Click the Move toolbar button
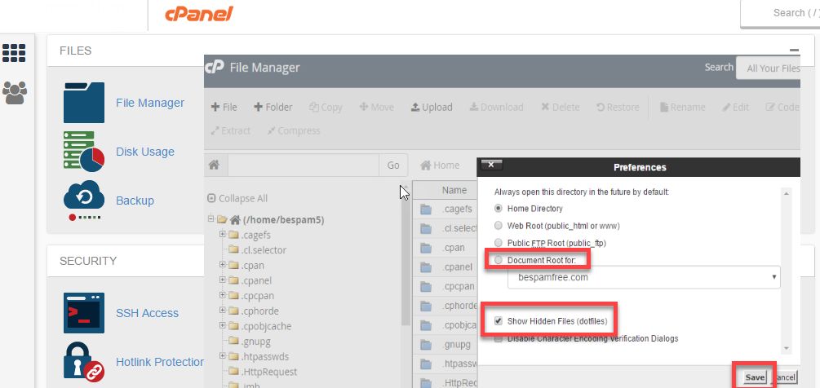 coord(376,107)
